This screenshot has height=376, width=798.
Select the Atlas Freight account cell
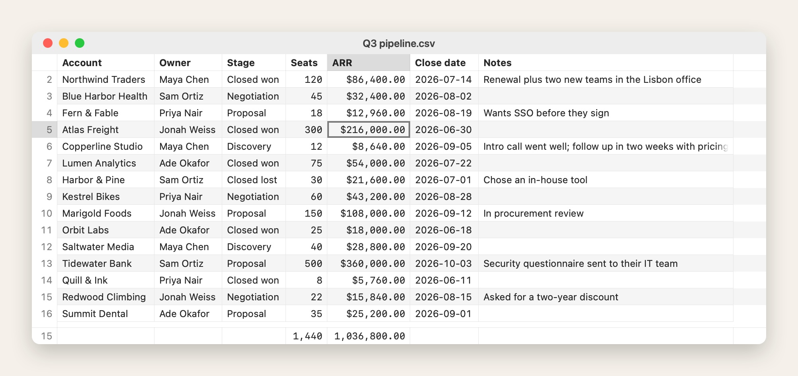[x=106, y=129]
